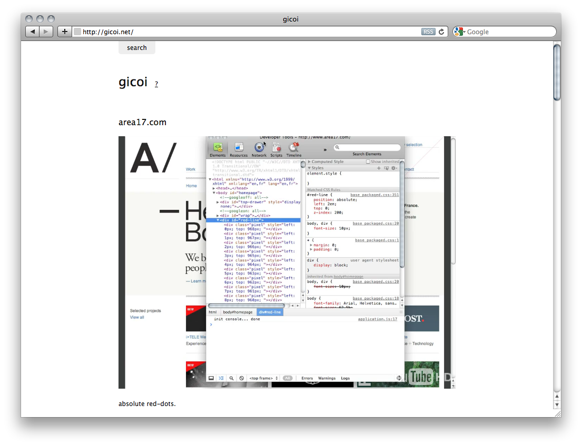Select the body#homepage breadcrumb tab
Viewport: 582px width, 446px height.
(238, 312)
